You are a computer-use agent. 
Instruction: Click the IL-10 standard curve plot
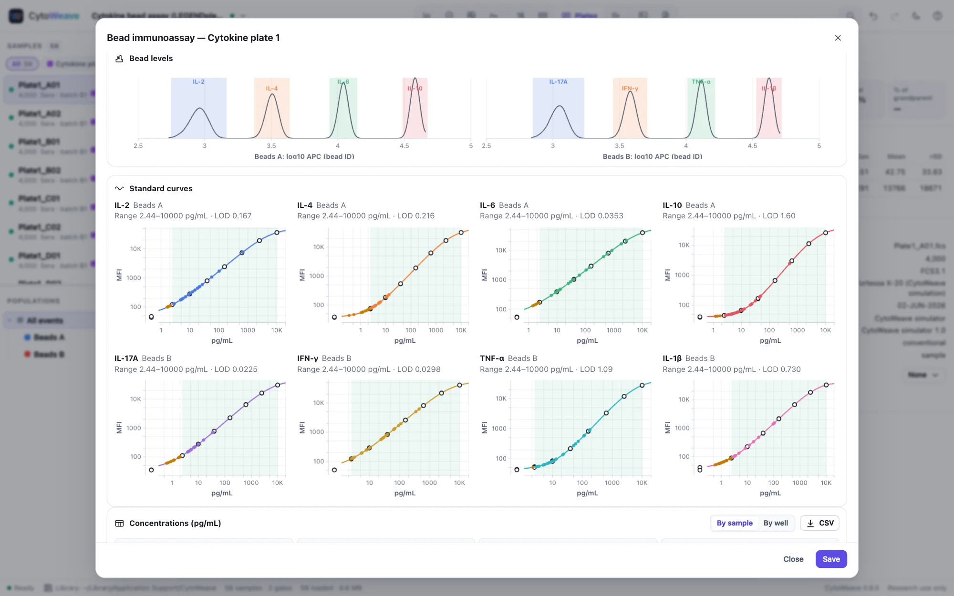click(x=764, y=275)
